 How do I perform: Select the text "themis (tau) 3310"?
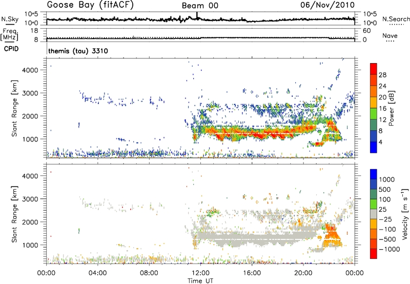pyautogui.click(x=78, y=51)
